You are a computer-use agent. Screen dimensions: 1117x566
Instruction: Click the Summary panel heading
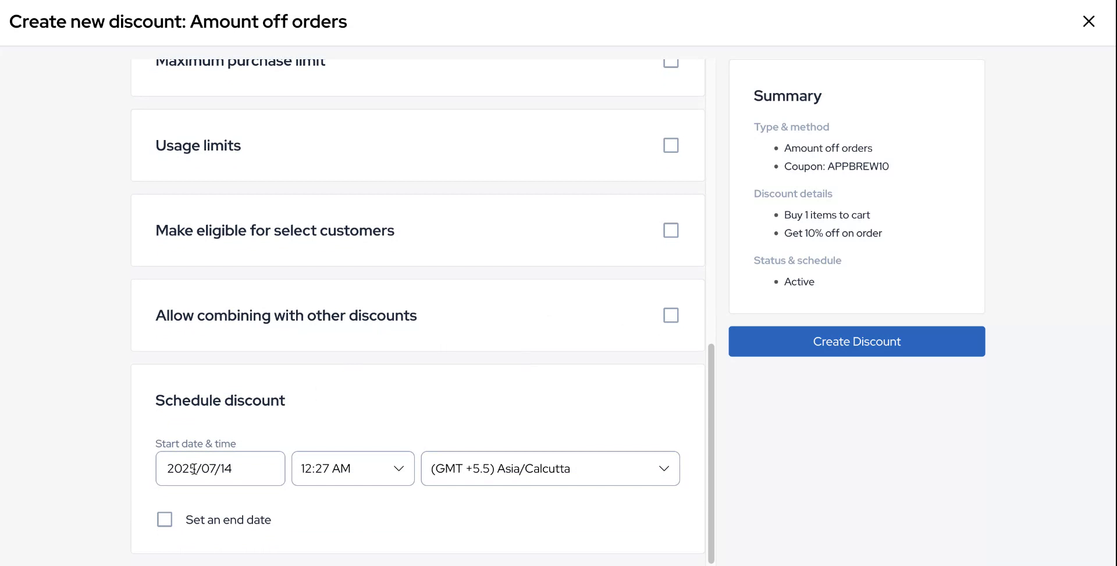tap(787, 96)
